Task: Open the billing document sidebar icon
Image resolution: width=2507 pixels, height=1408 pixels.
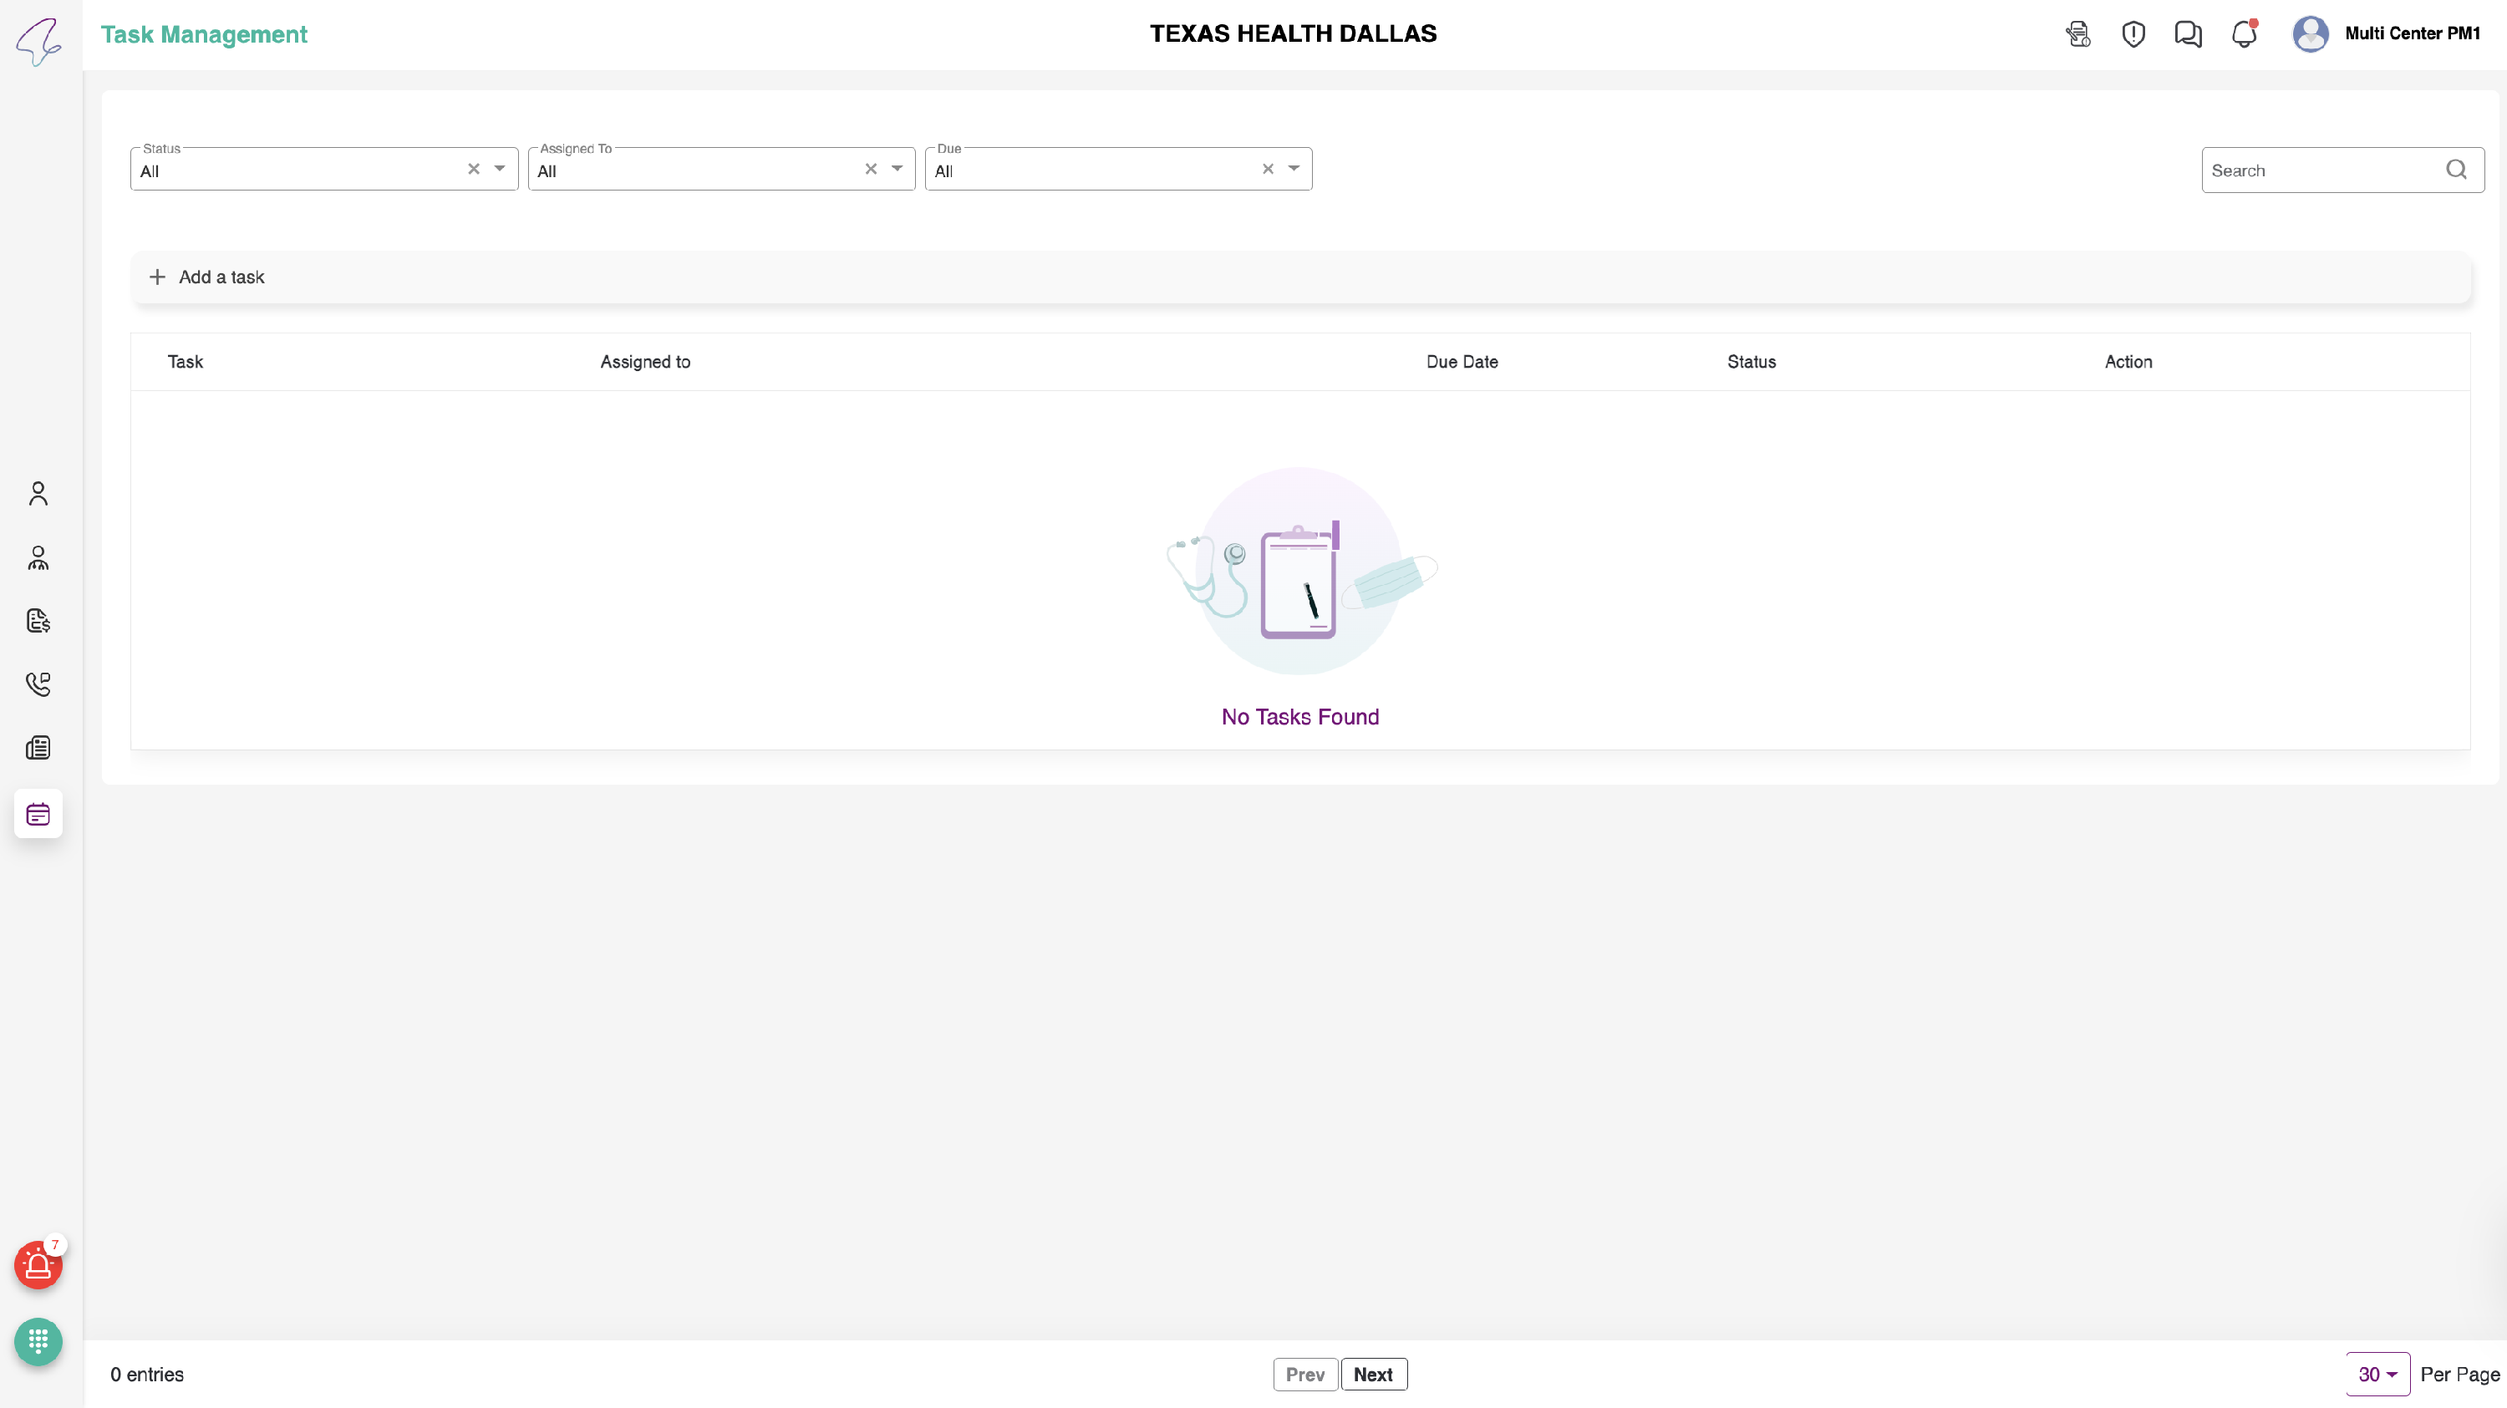Action: point(38,621)
